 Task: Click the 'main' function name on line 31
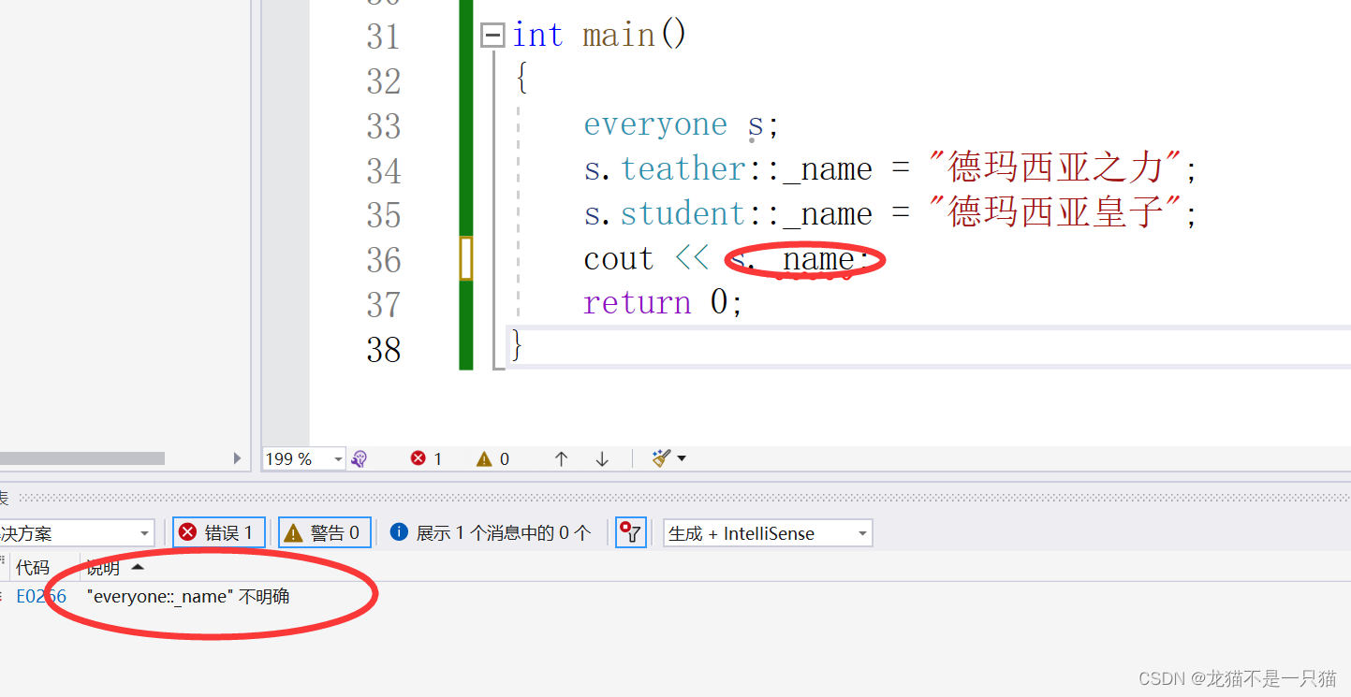tap(619, 36)
